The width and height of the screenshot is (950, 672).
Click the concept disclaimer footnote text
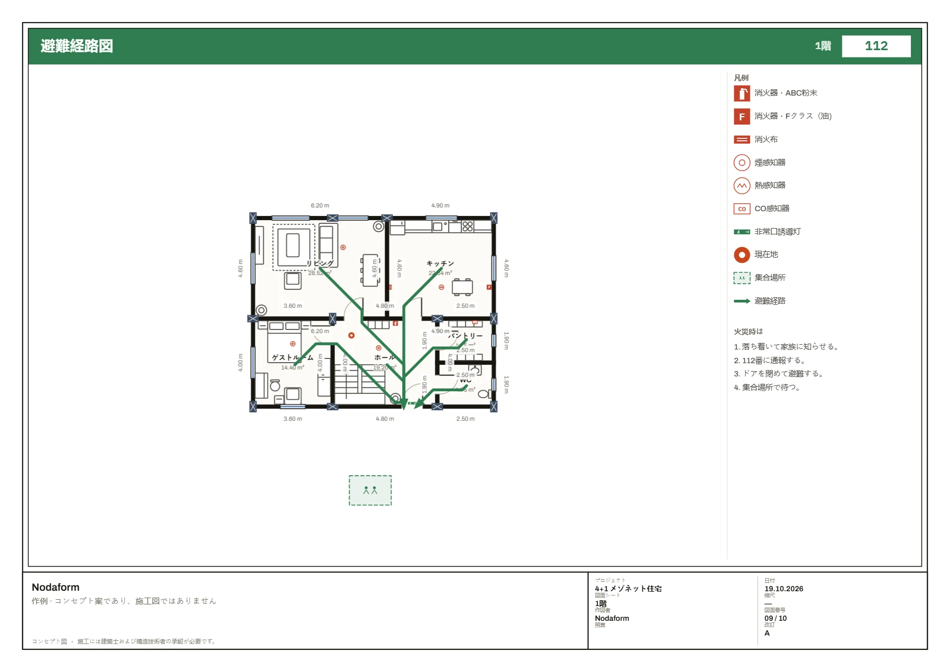tap(123, 641)
